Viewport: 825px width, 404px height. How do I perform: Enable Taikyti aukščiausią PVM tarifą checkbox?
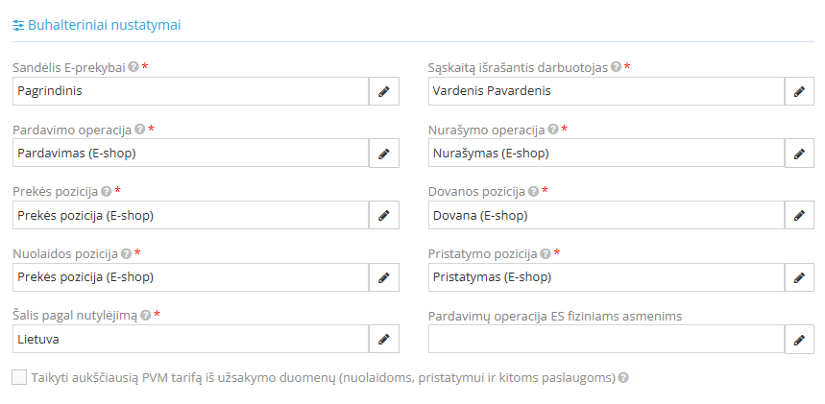click(19, 378)
